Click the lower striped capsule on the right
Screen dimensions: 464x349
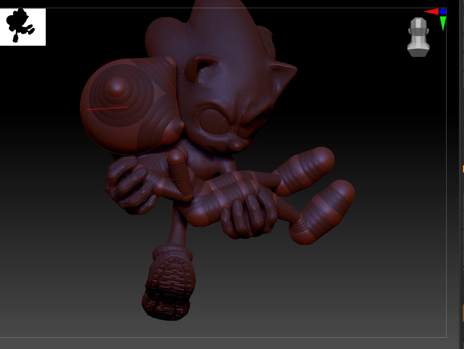pyautogui.click(x=324, y=213)
